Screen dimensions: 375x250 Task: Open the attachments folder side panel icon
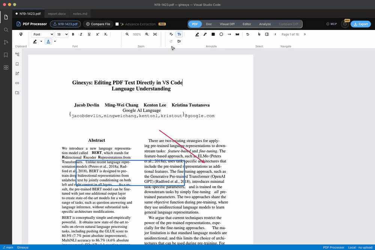click(x=17, y=93)
